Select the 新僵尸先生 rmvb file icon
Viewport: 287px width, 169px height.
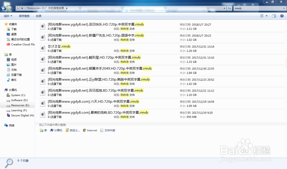click(x=43, y=37)
